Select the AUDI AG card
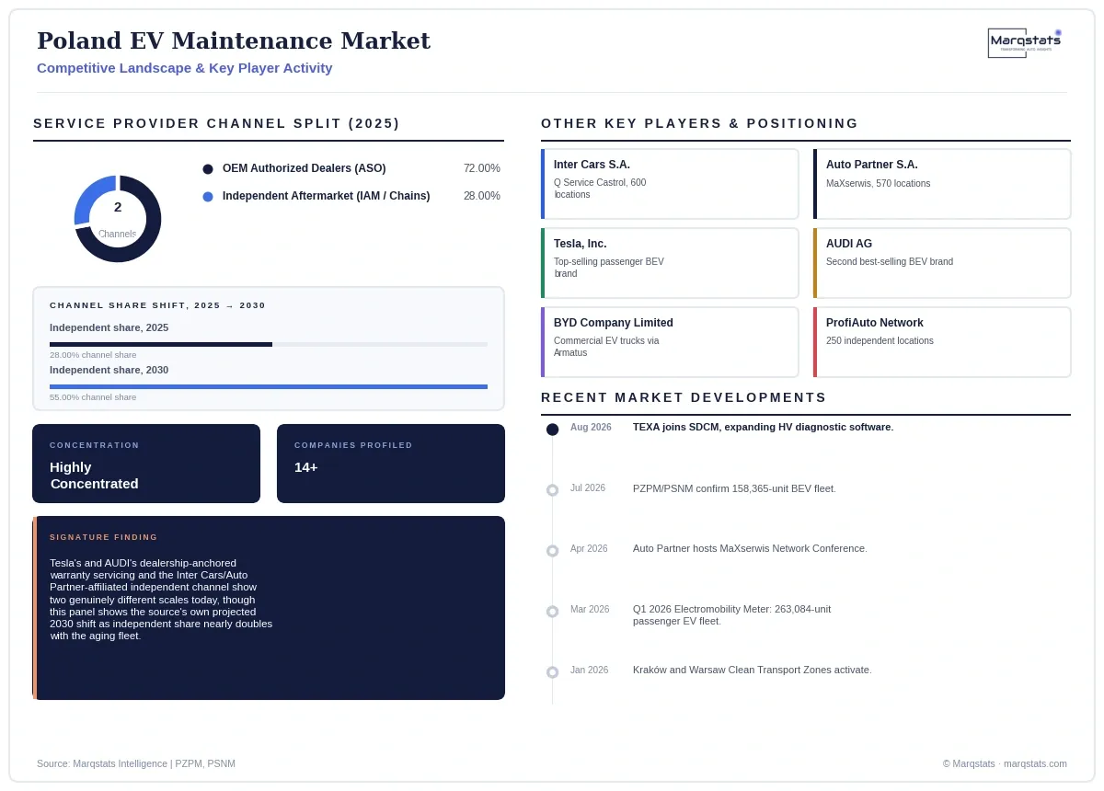This screenshot has width=1104, height=791. [x=942, y=263]
